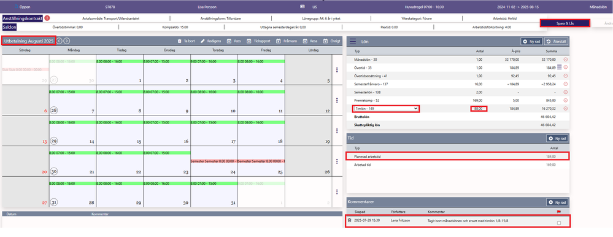Select the Arbetad tid row

pyautogui.click(x=457, y=165)
